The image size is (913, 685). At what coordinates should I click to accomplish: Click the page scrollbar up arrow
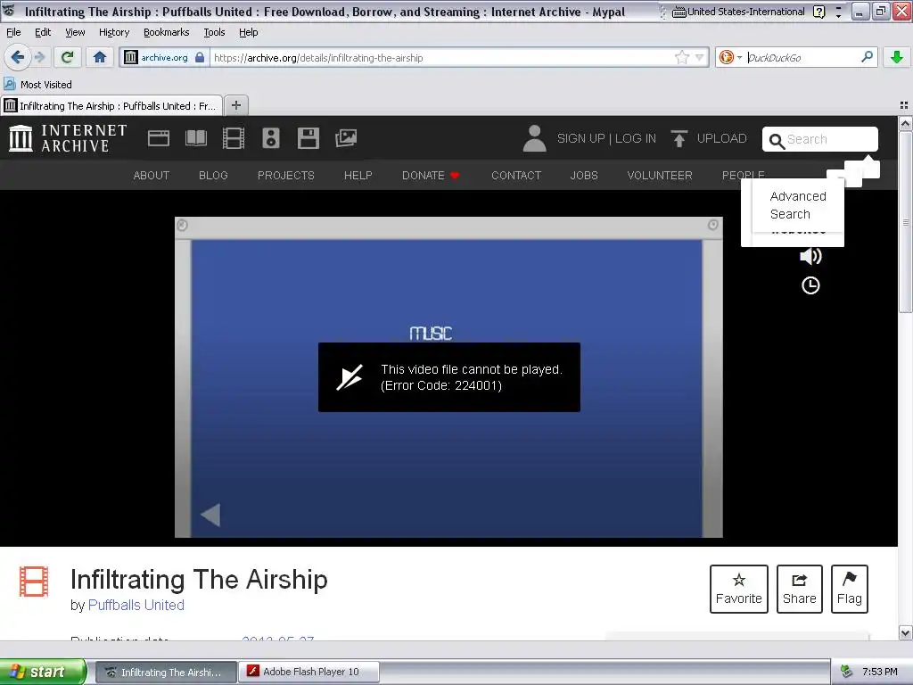[x=905, y=123]
